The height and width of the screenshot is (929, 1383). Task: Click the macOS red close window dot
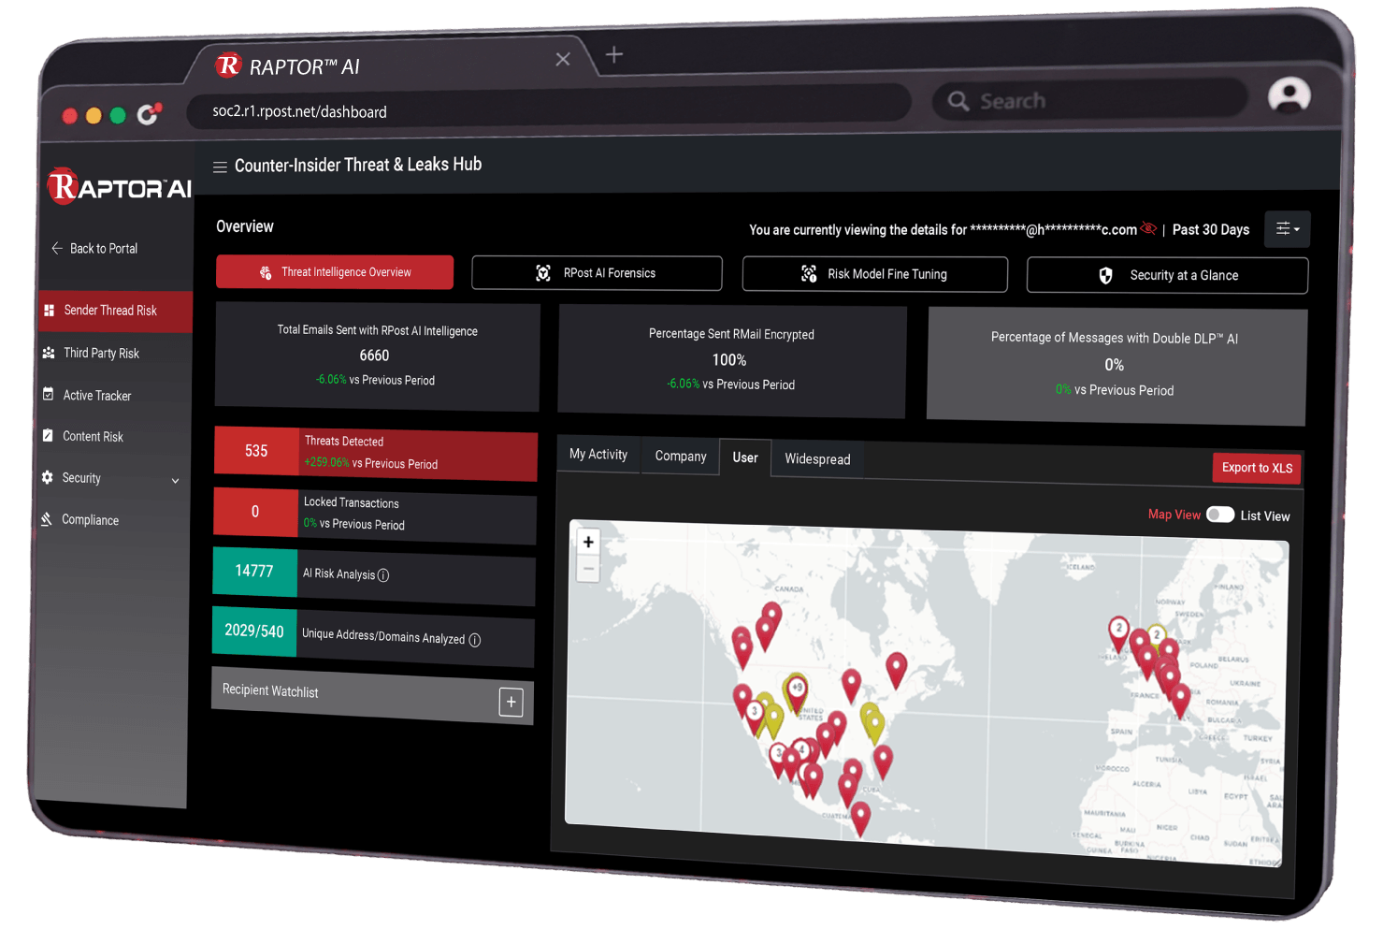tap(69, 116)
